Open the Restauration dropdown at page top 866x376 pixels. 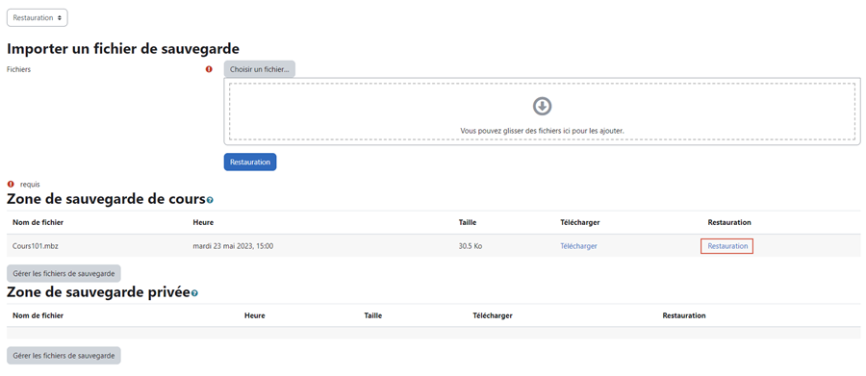pyautogui.click(x=37, y=17)
